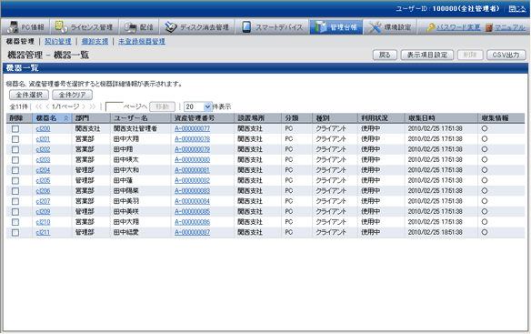Open the 配信 distribution icon tab
531x334 pixels.
tap(130, 26)
